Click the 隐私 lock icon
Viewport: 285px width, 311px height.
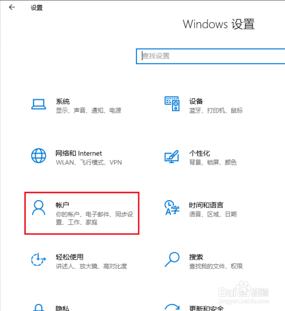(39, 307)
